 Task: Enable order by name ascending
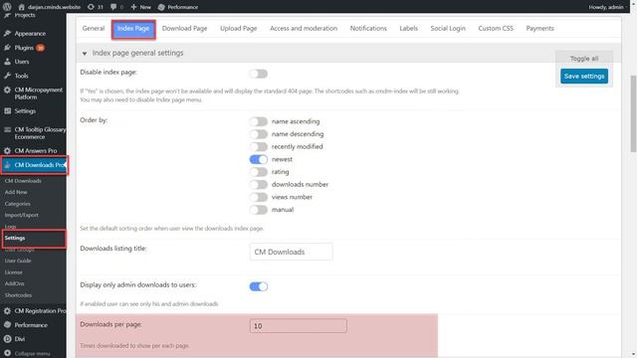point(259,121)
